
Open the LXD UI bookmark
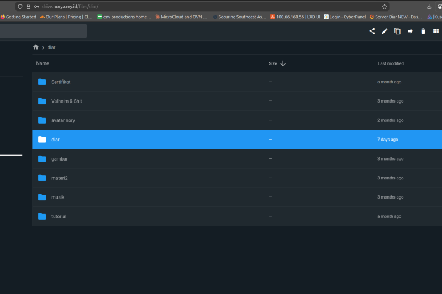(x=295, y=17)
